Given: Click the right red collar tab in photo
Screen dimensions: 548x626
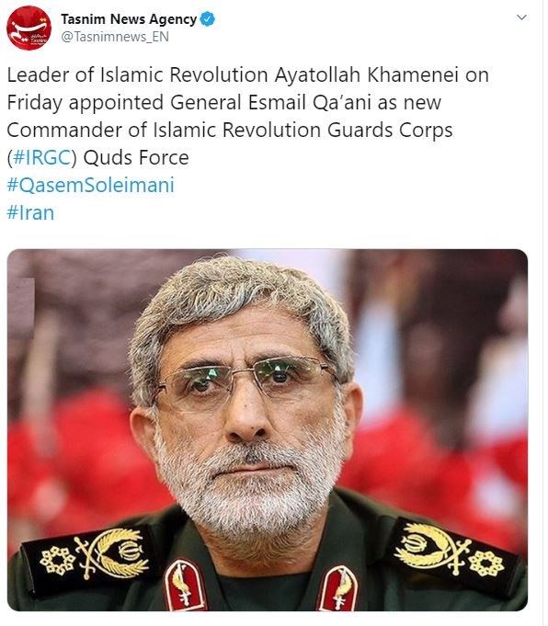Looking at the screenshot, I should click(338, 588).
